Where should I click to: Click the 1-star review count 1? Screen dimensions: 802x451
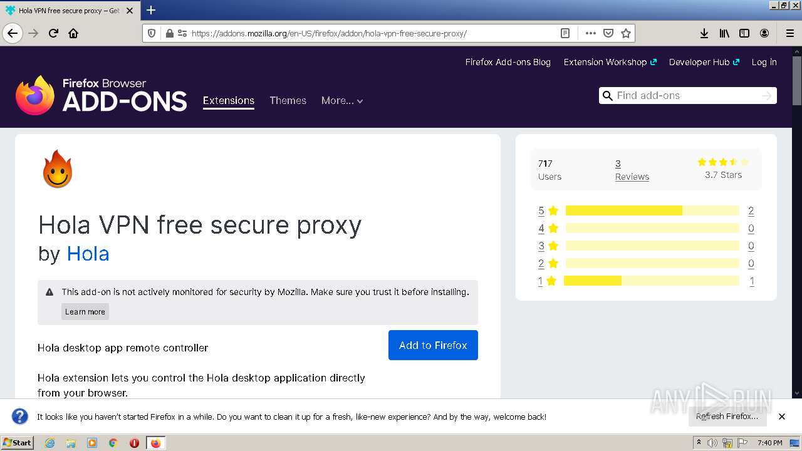(x=752, y=281)
